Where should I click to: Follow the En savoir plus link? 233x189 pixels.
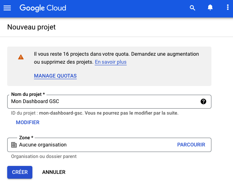coord(111,62)
